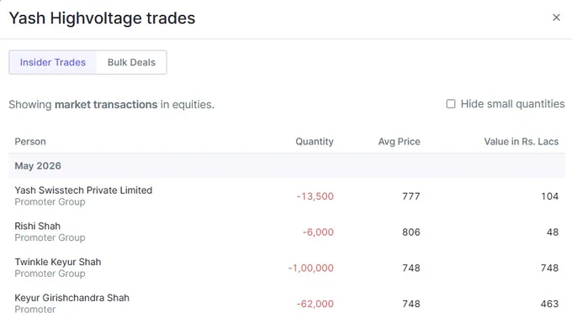This screenshot has height=318, width=572.
Task: Click the Yash Highvoltage trades title
Action: (102, 18)
